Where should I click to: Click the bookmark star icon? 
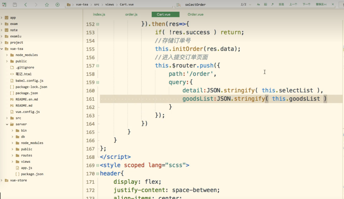pos(47,4)
